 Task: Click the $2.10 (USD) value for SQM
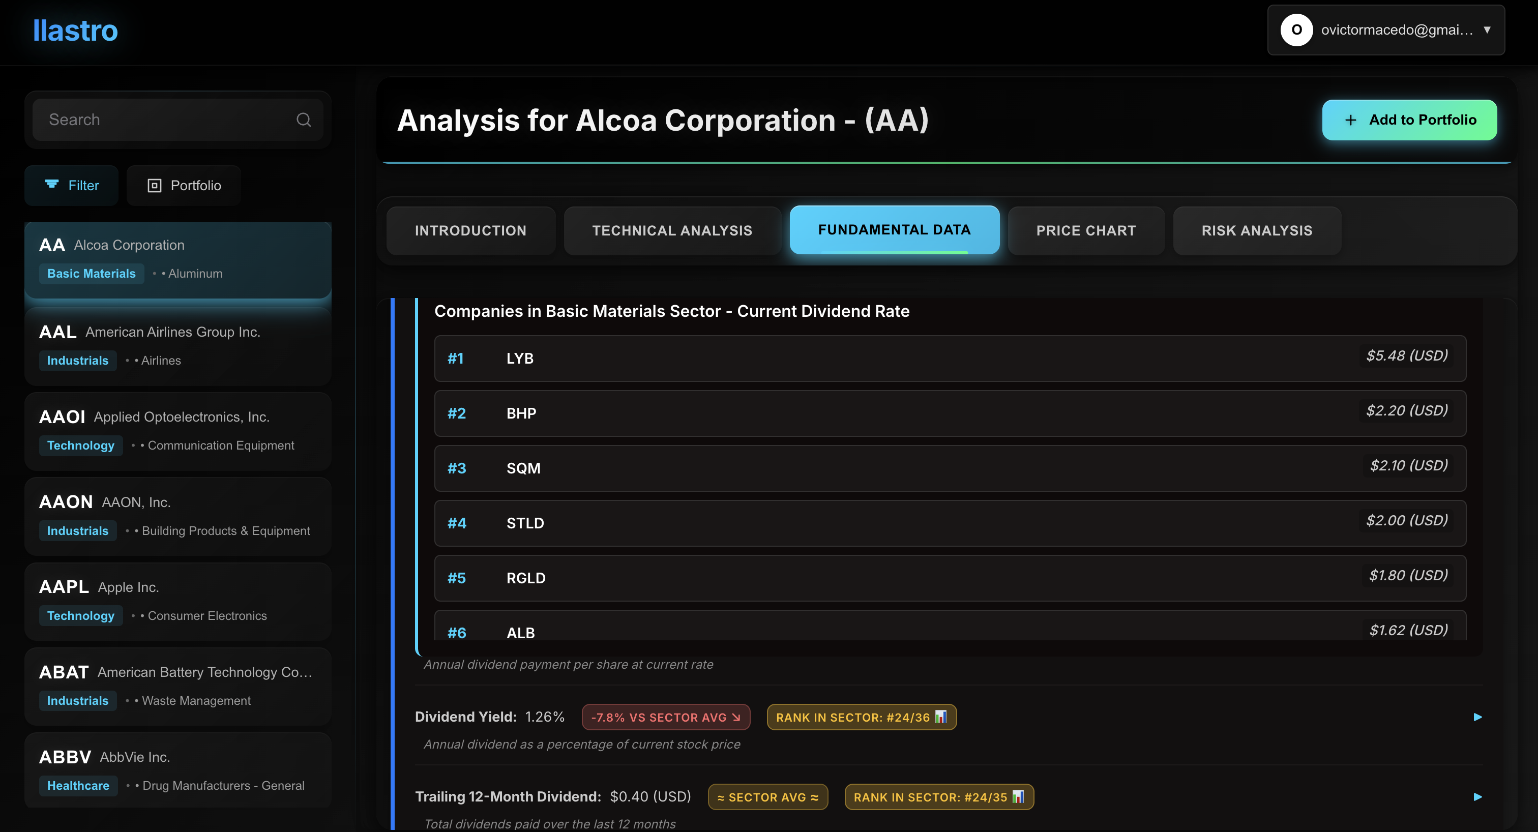1408,465
